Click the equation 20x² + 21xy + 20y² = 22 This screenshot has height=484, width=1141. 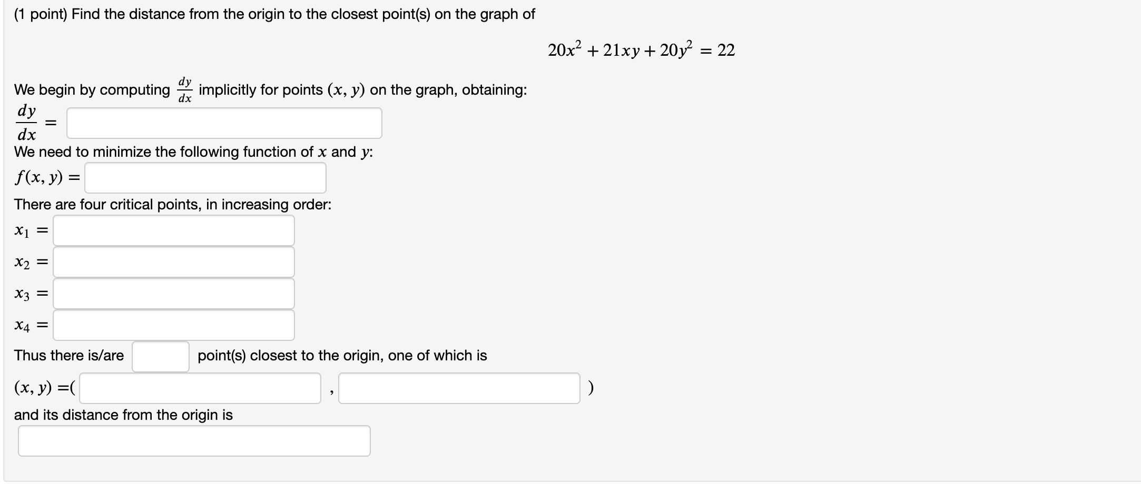[641, 49]
